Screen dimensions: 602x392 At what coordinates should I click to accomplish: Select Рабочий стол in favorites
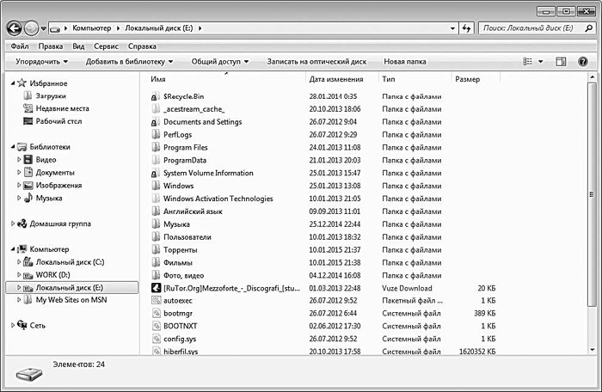point(58,121)
